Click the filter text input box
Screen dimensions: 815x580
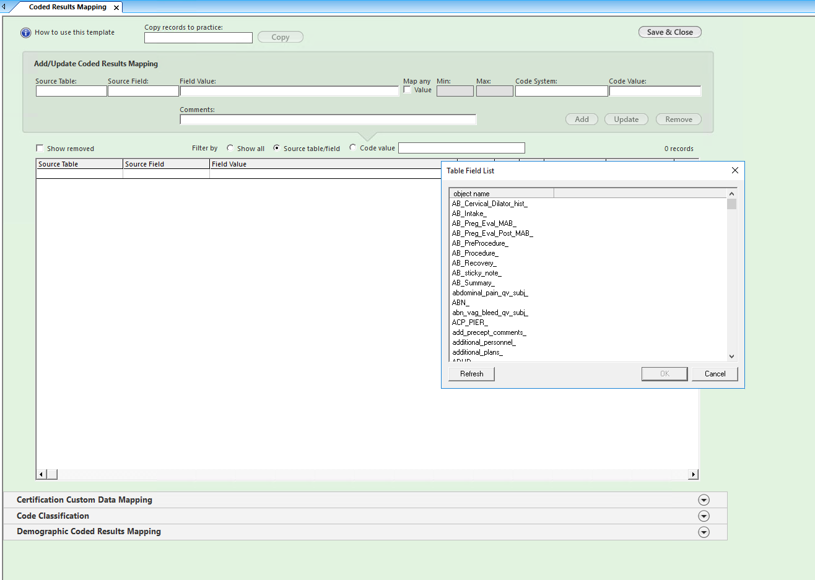[x=461, y=148]
